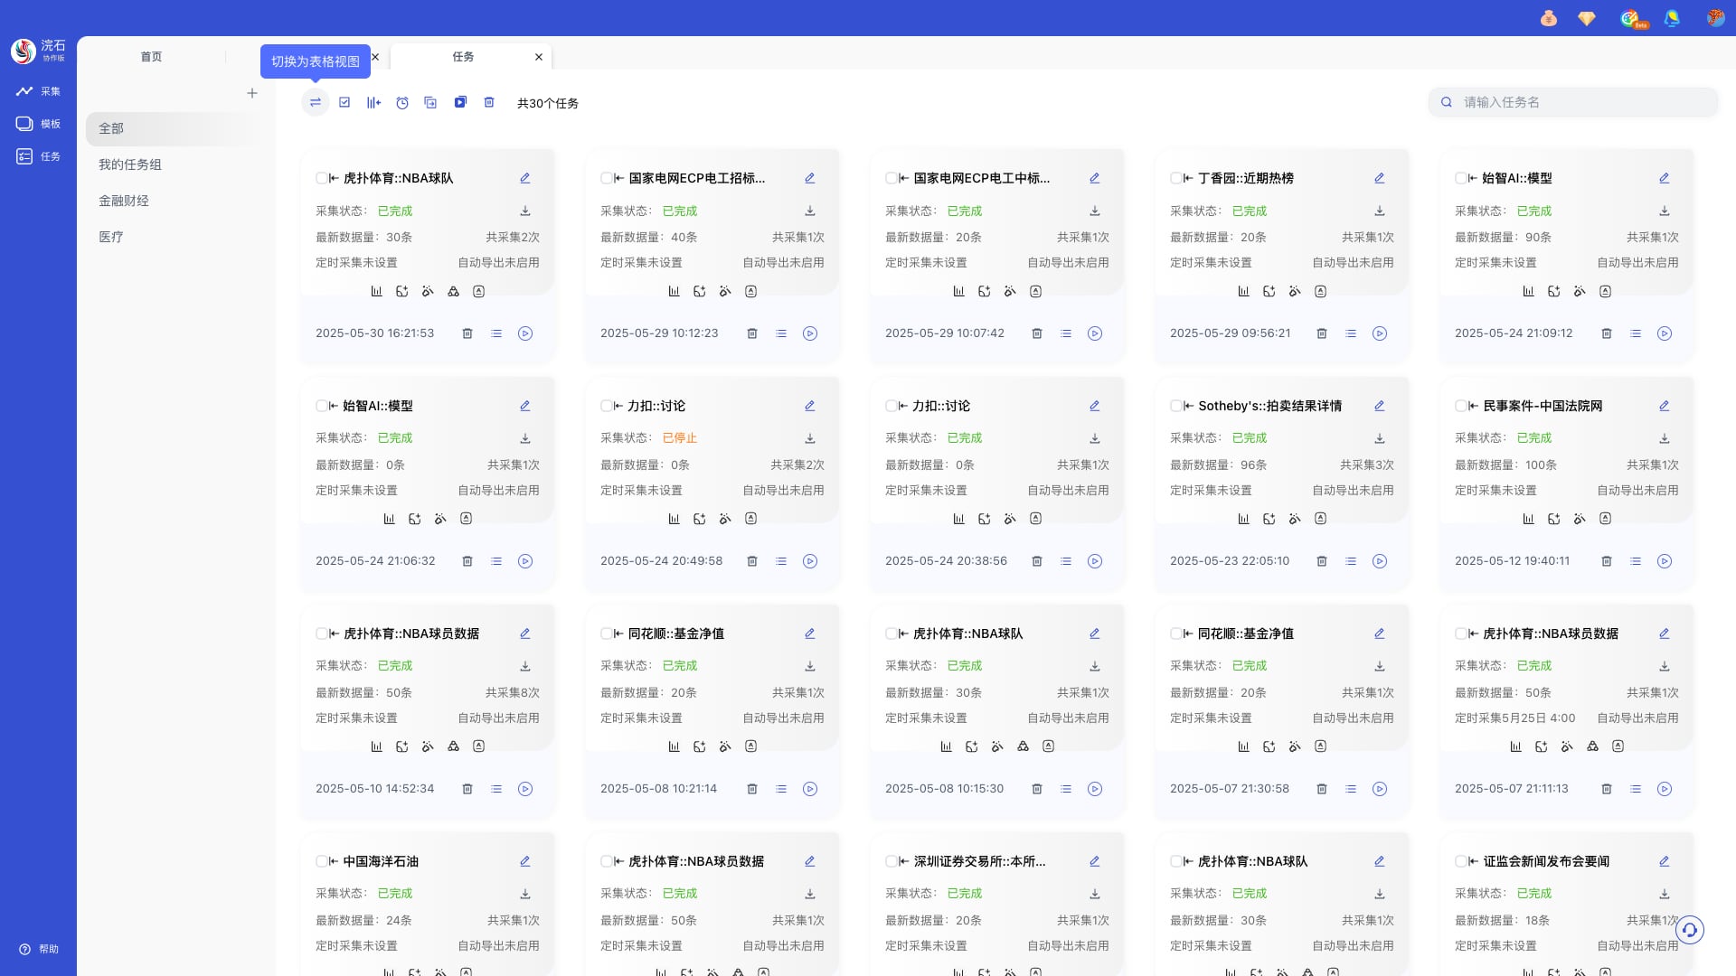The image size is (1736, 976).
Task: Download data for 证监会新闻发布会要闻 task
Action: click(1665, 894)
